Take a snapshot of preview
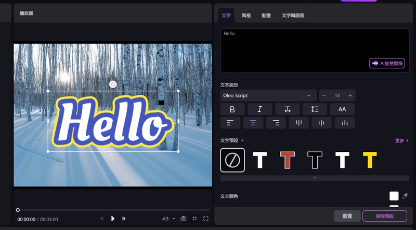The width and height of the screenshot is (416, 230). pyautogui.click(x=184, y=219)
